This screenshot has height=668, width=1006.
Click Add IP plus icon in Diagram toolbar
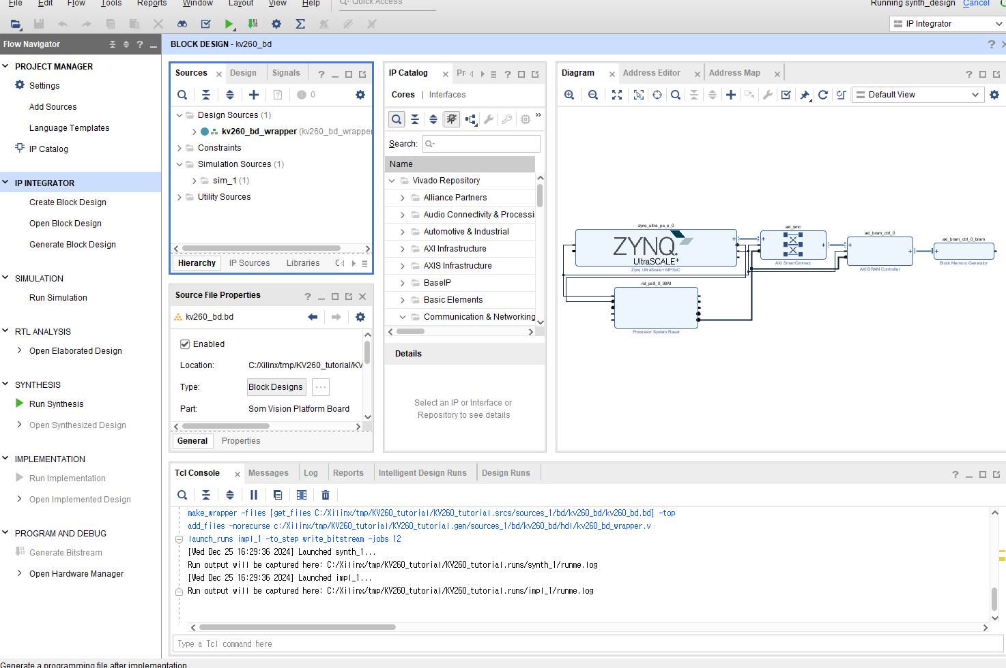[x=731, y=95]
